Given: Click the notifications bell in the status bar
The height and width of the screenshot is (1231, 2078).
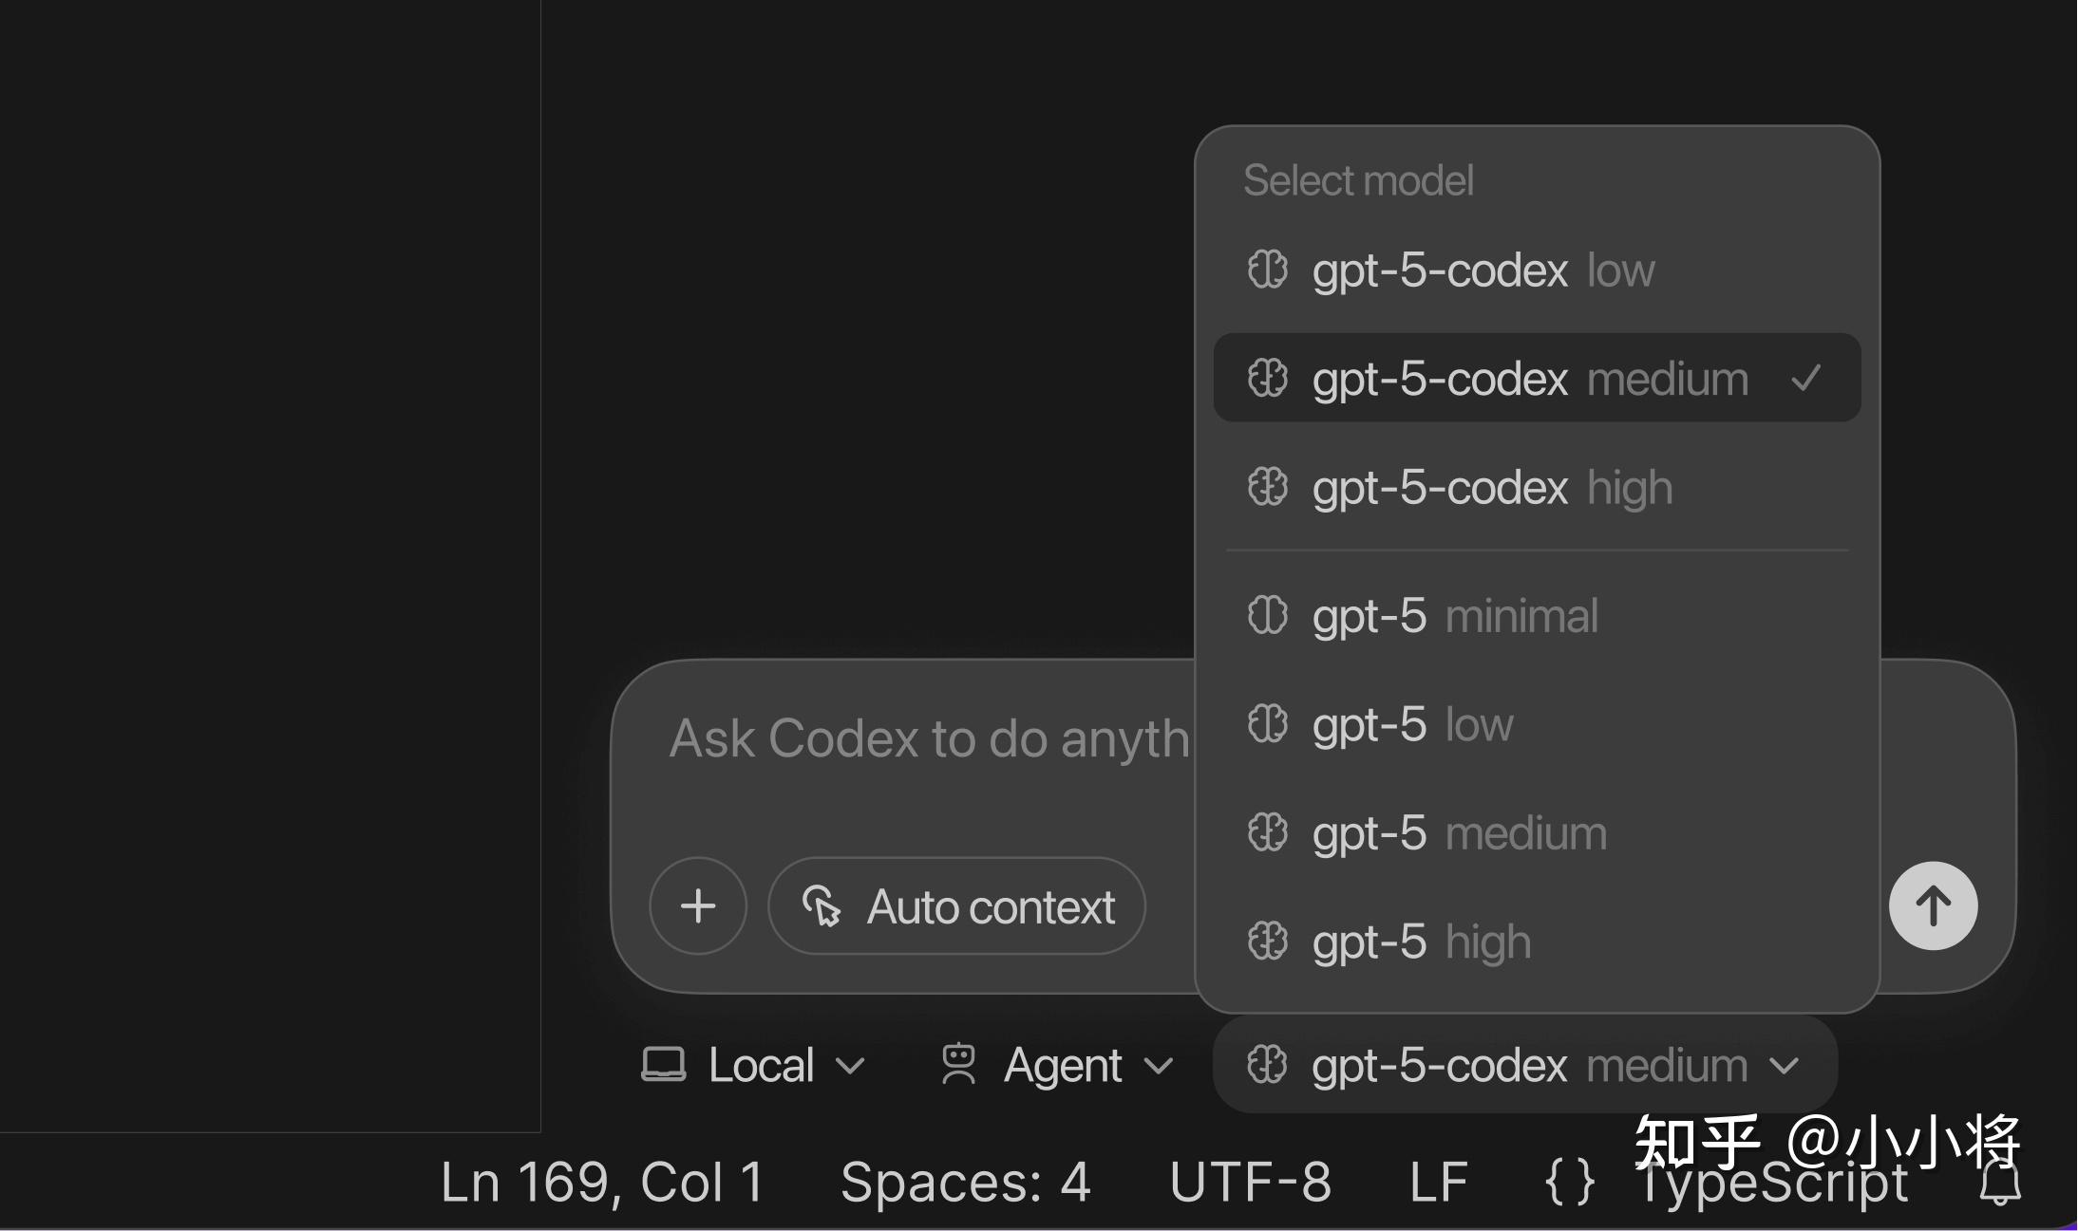Looking at the screenshot, I should click(2001, 1182).
